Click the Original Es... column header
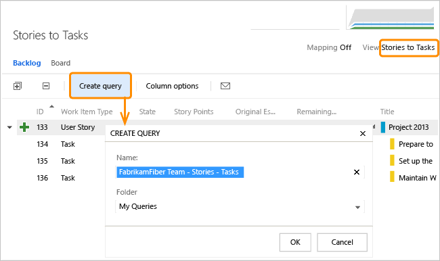This screenshot has width=440, height=261. (255, 112)
